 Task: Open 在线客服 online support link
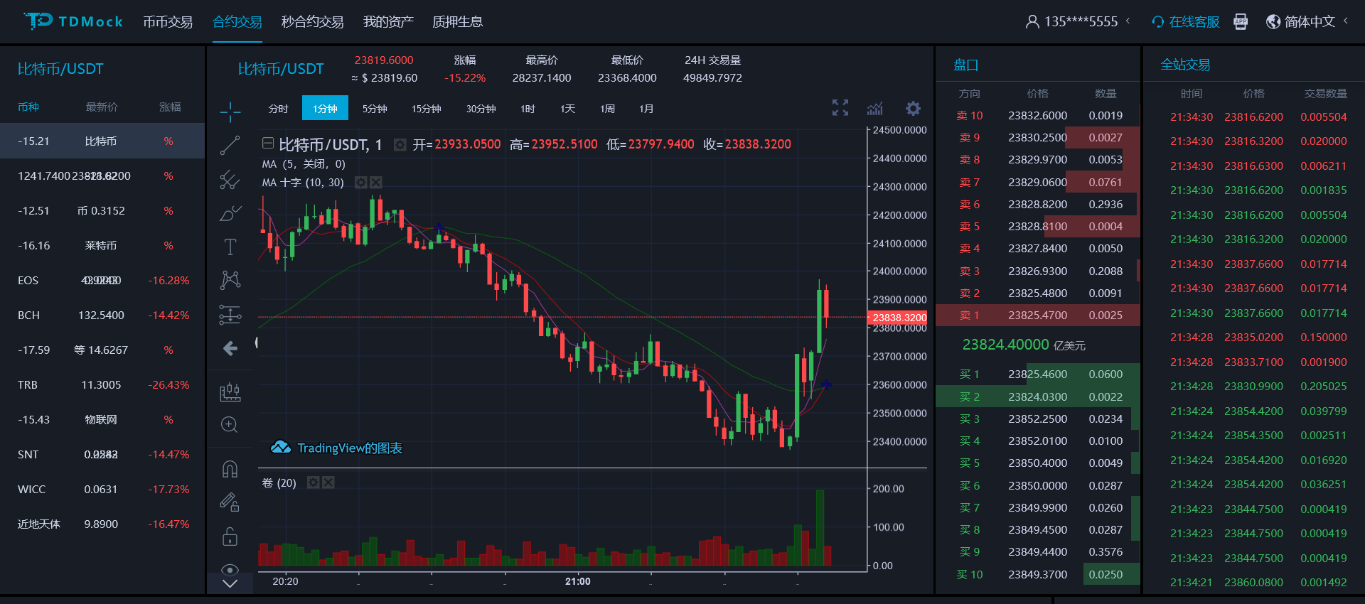click(1186, 22)
